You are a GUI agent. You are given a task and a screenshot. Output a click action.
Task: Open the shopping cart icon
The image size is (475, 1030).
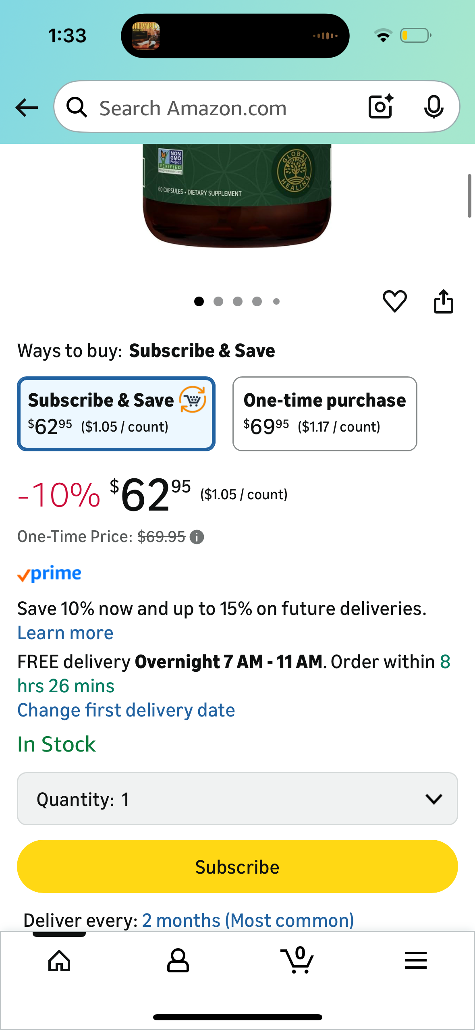click(x=297, y=961)
